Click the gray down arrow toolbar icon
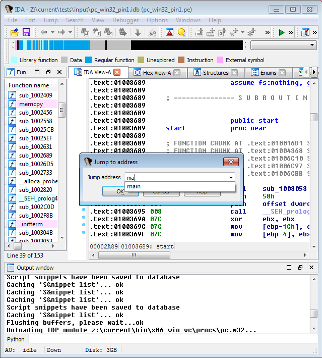The height and width of the screenshot is (358, 322). click(138, 32)
